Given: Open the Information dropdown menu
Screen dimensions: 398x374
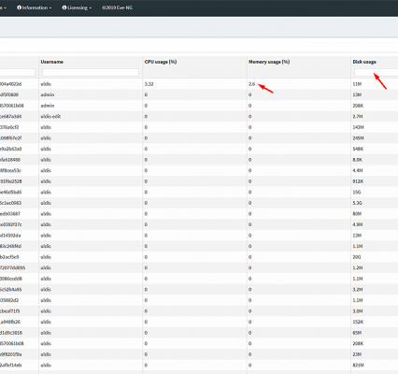Looking at the screenshot, I should pos(35,7).
